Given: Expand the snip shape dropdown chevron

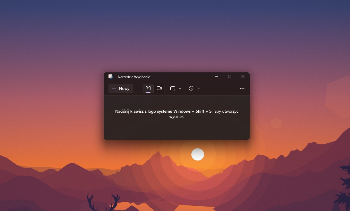Looking at the screenshot, I should point(180,88).
